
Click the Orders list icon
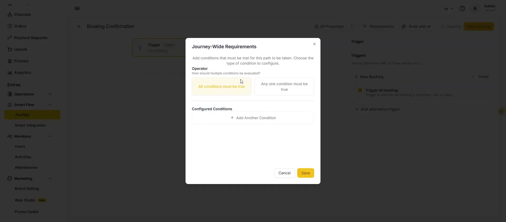pyautogui.click(x=10, y=26)
